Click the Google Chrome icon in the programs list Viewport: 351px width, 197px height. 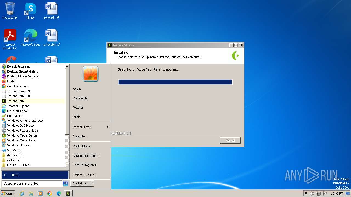pyautogui.click(x=4, y=86)
